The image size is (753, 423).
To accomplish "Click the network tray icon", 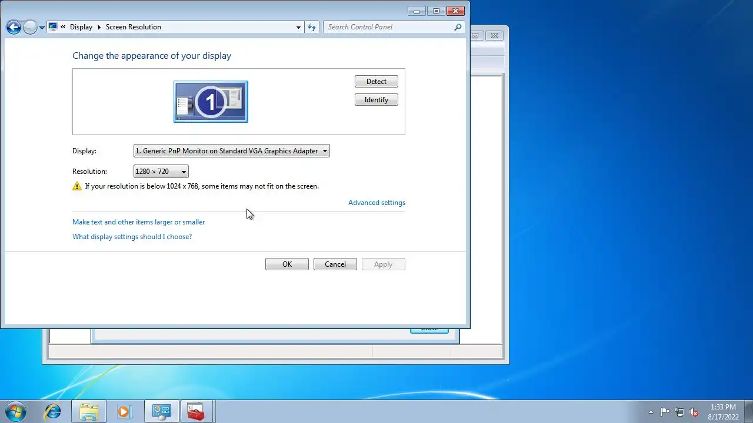I will (679, 412).
